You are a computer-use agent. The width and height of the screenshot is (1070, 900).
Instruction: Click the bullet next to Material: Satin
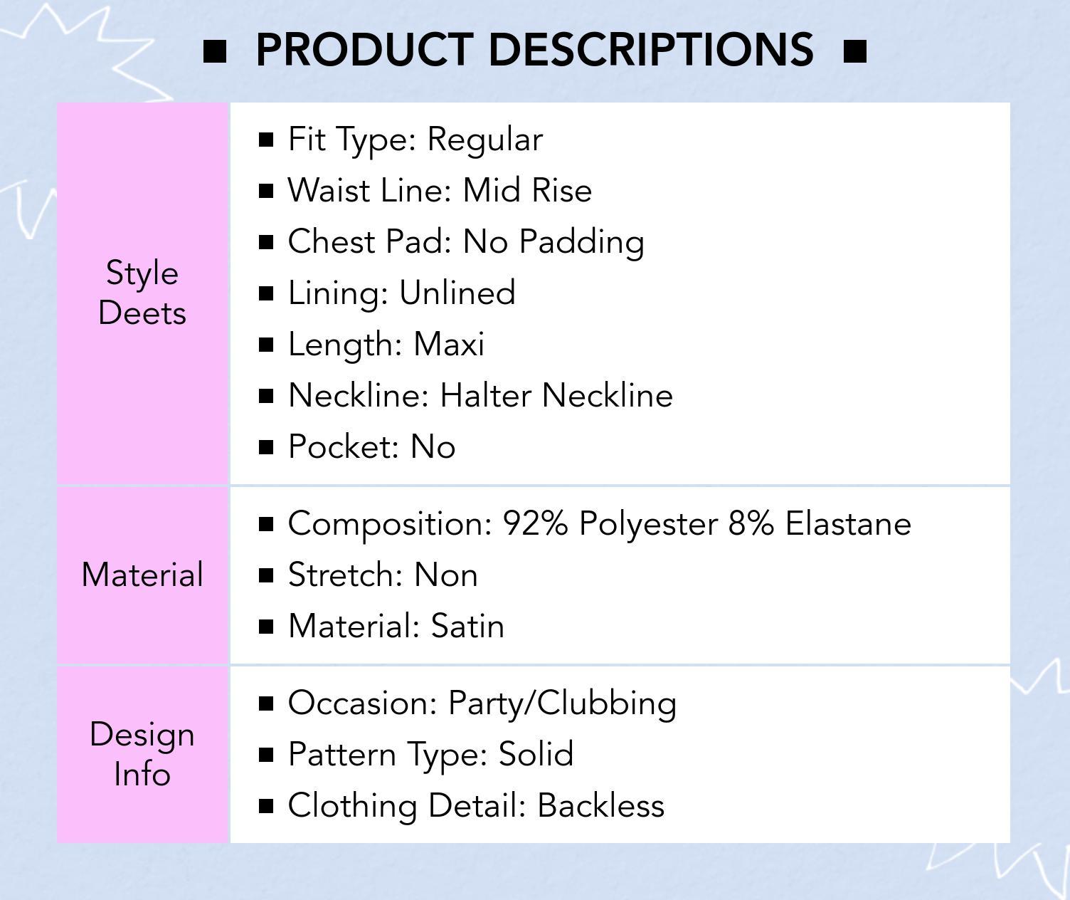point(267,627)
